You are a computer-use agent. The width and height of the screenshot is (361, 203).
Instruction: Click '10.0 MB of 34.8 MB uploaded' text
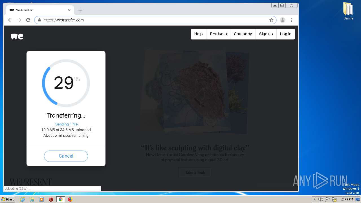[66, 130]
